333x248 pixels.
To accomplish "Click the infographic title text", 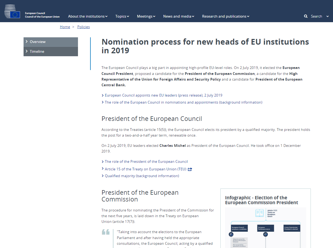I will click(x=262, y=200).
